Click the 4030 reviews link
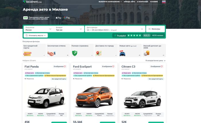Image resolution: width=201 pixels, height=123 pixels. click(x=158, y=35)
